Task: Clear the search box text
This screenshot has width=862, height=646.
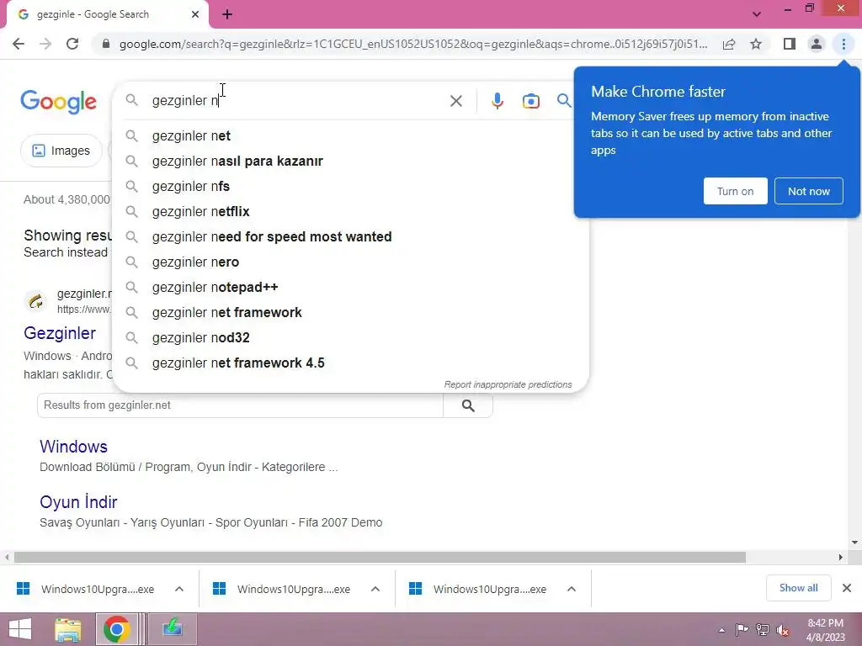Action: pos(455,101)
